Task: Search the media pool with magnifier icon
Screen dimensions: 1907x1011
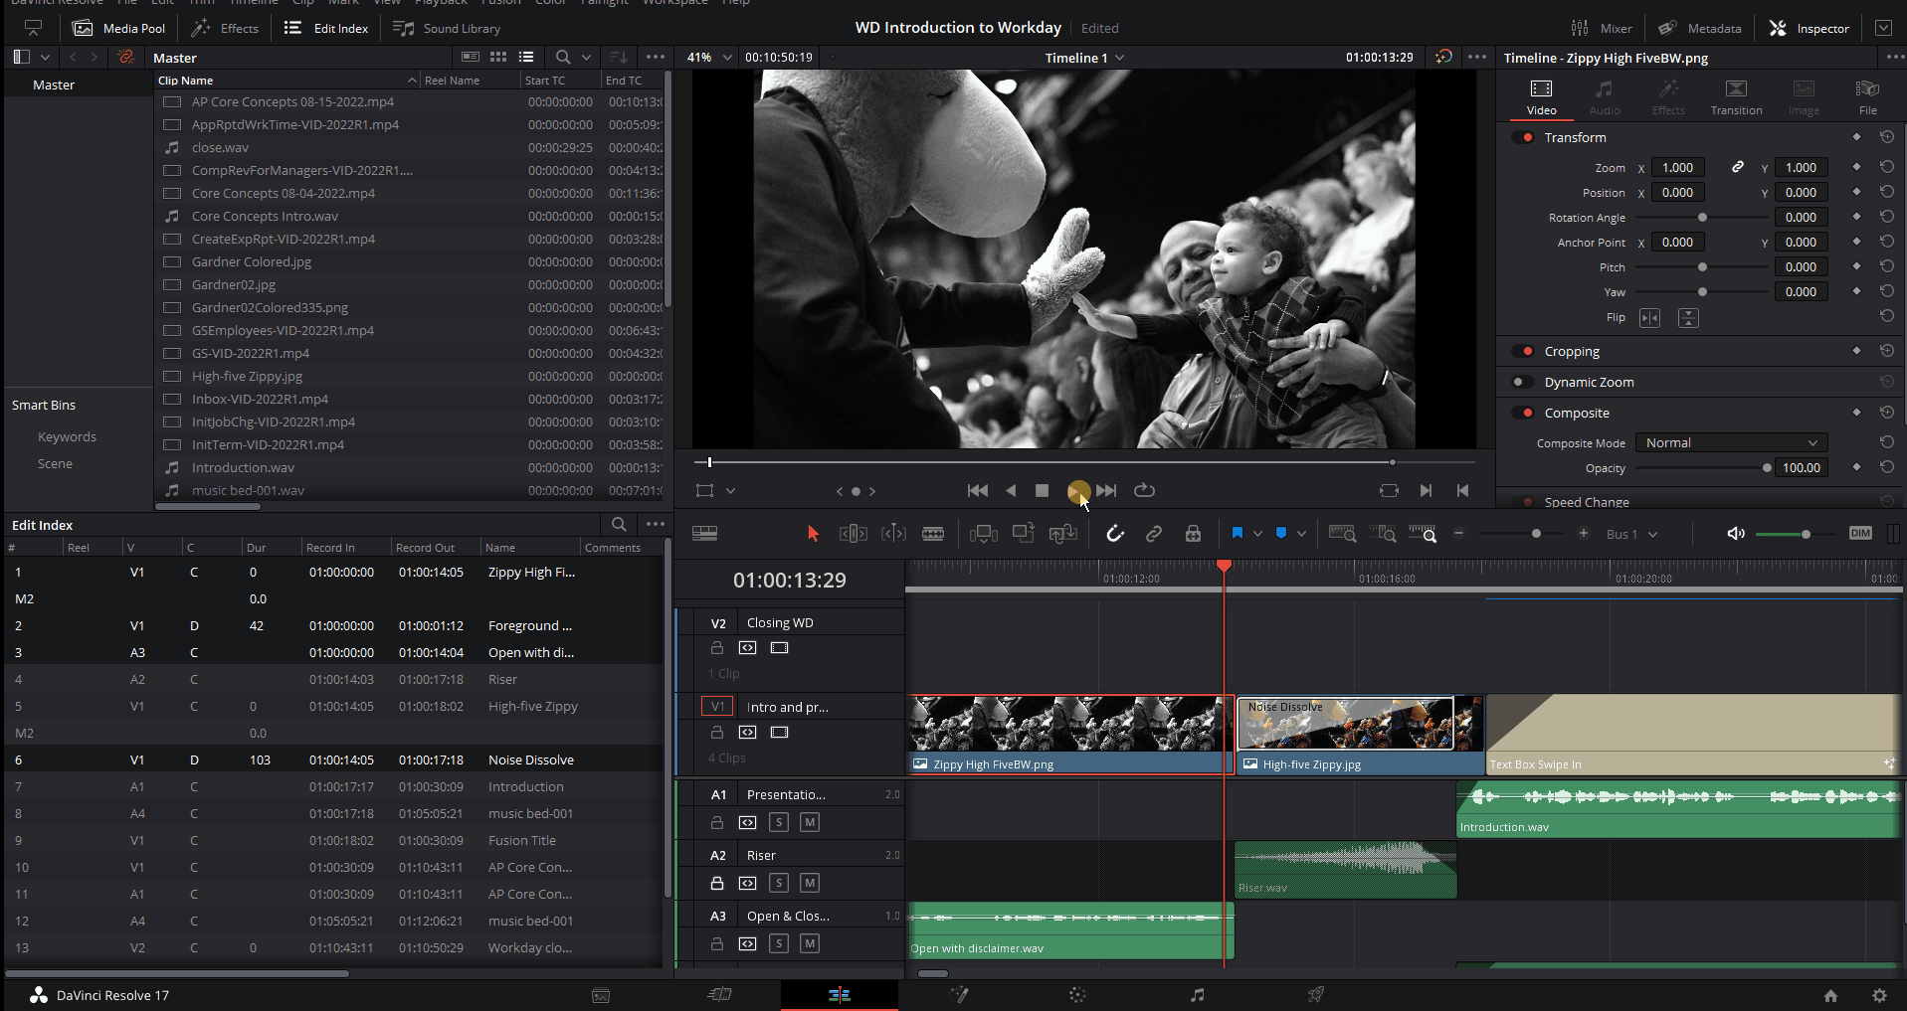Action: click(563, 58)
